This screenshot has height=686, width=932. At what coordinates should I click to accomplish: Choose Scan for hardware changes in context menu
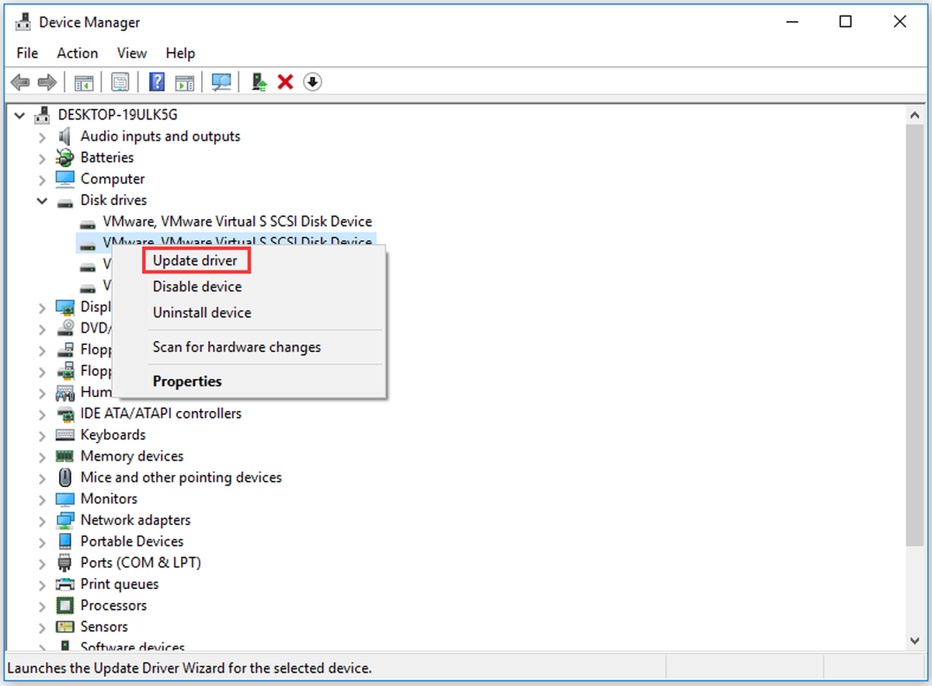click(250, 347)
